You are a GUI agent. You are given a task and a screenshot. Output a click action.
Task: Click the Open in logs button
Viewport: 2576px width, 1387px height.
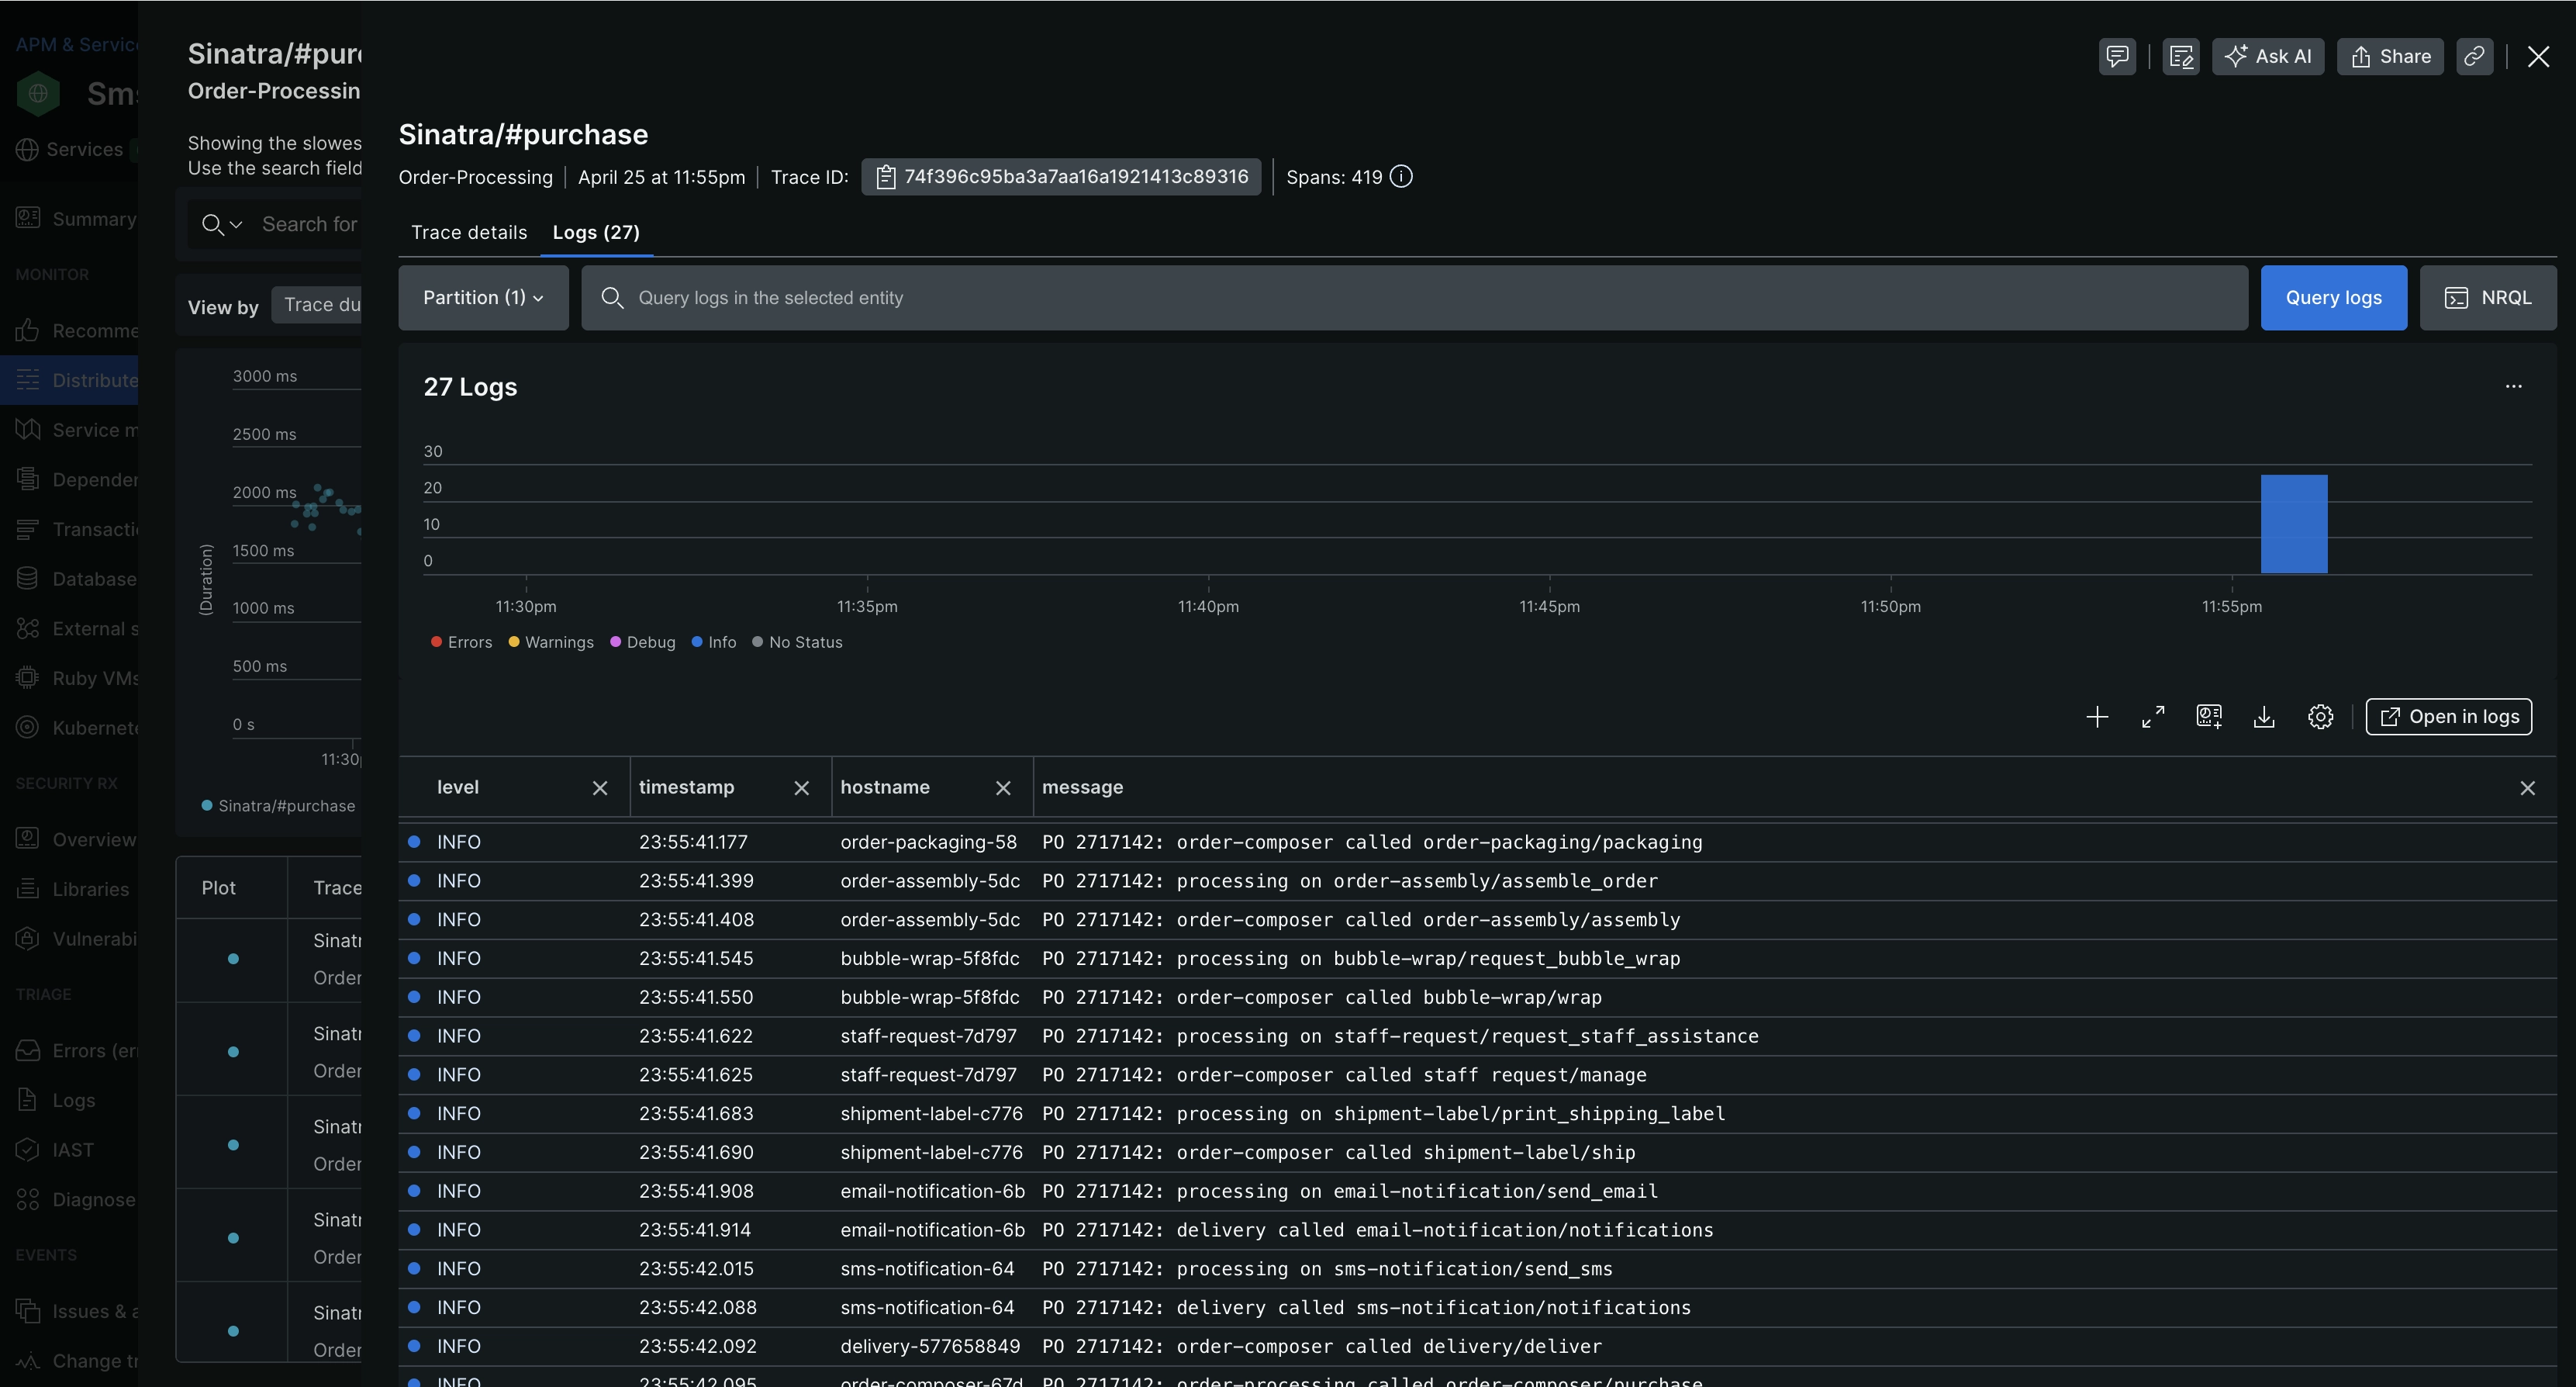pos(2448,717)
